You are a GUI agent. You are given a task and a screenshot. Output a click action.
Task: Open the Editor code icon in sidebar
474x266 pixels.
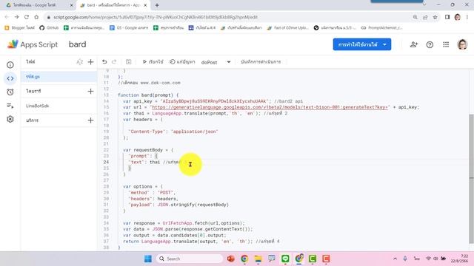[x=10, y=78]
